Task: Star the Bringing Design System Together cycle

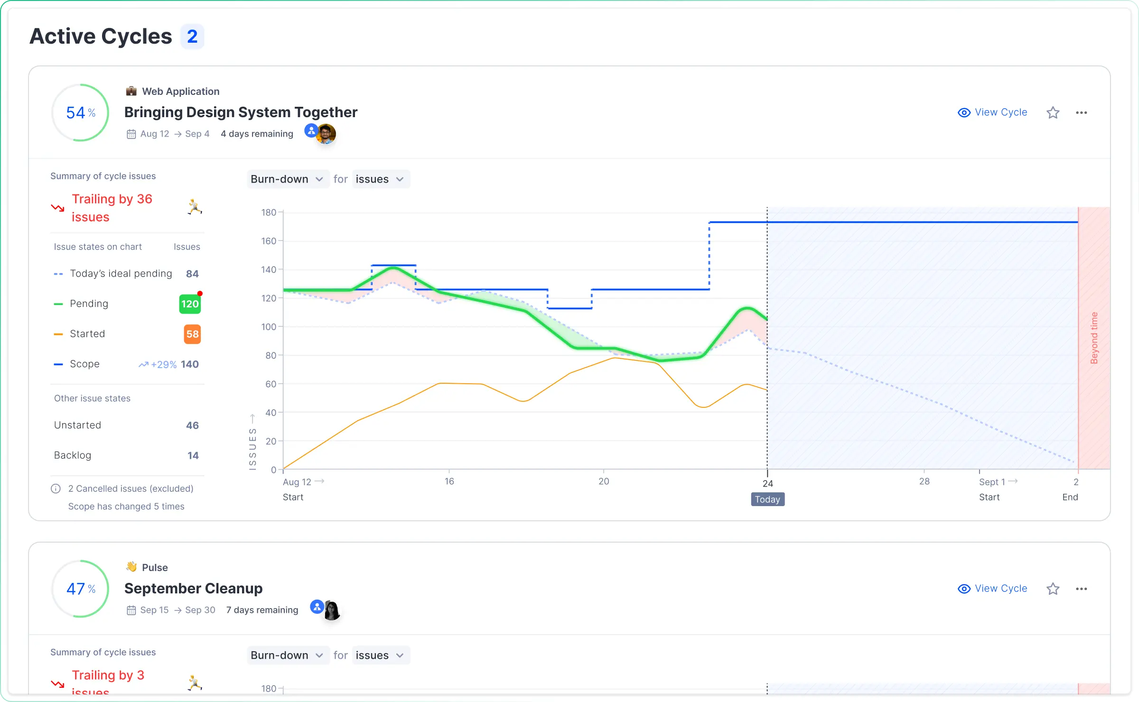Action: (x=1053, y=112)
